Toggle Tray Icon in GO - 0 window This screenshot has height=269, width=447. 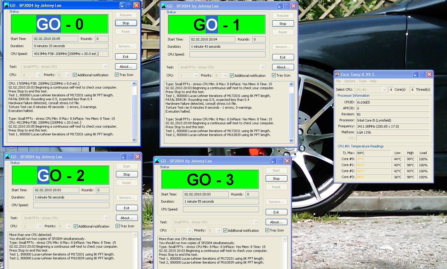click(117, 75)
